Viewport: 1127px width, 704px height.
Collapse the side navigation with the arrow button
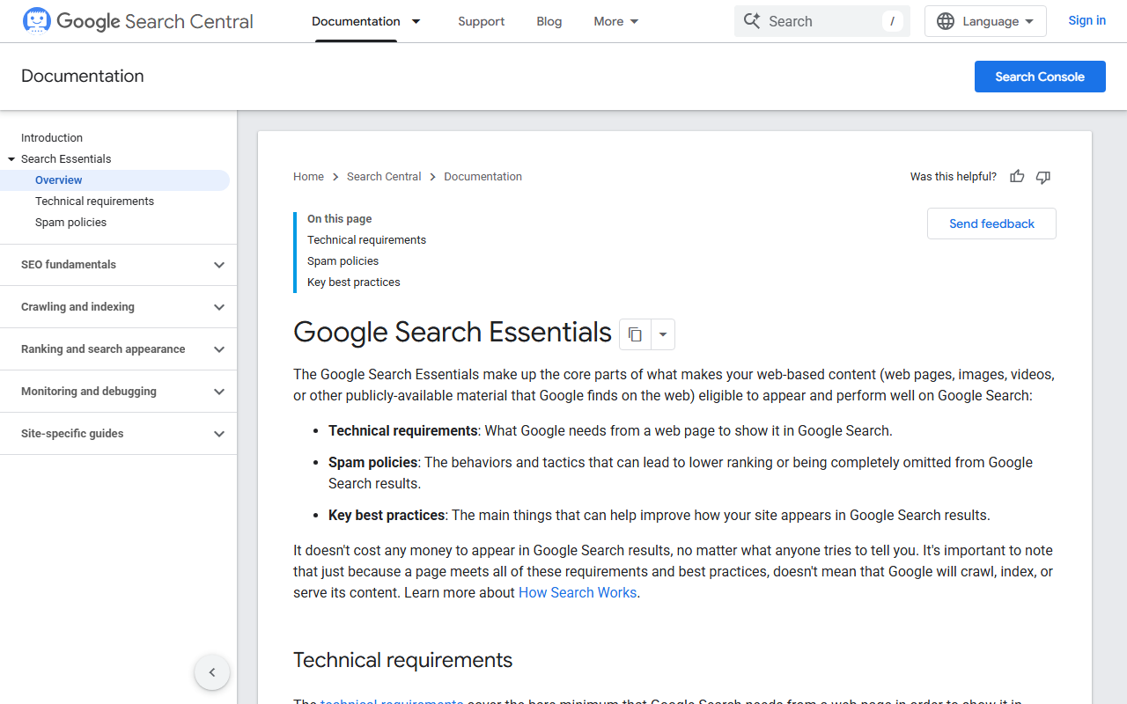[212, 672]
